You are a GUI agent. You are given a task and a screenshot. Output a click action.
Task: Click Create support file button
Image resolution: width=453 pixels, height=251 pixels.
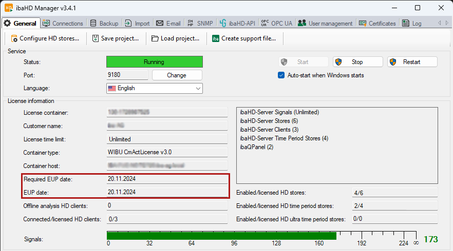(x=244, y=38)
